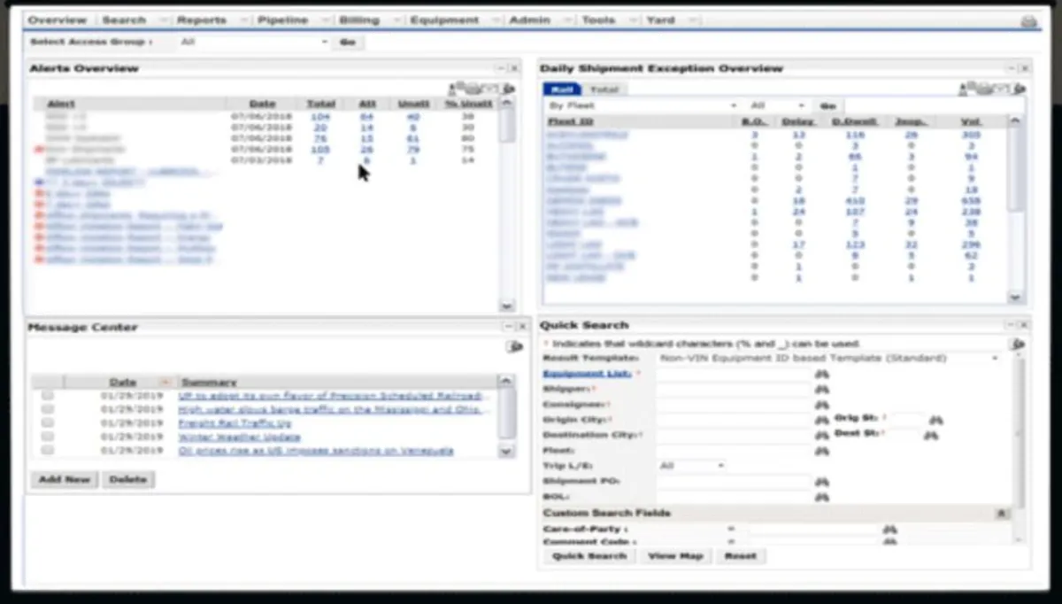Open the All filter dropdown next to By Fleet
The image size is (1062, 604).
[x=777, y=105]
